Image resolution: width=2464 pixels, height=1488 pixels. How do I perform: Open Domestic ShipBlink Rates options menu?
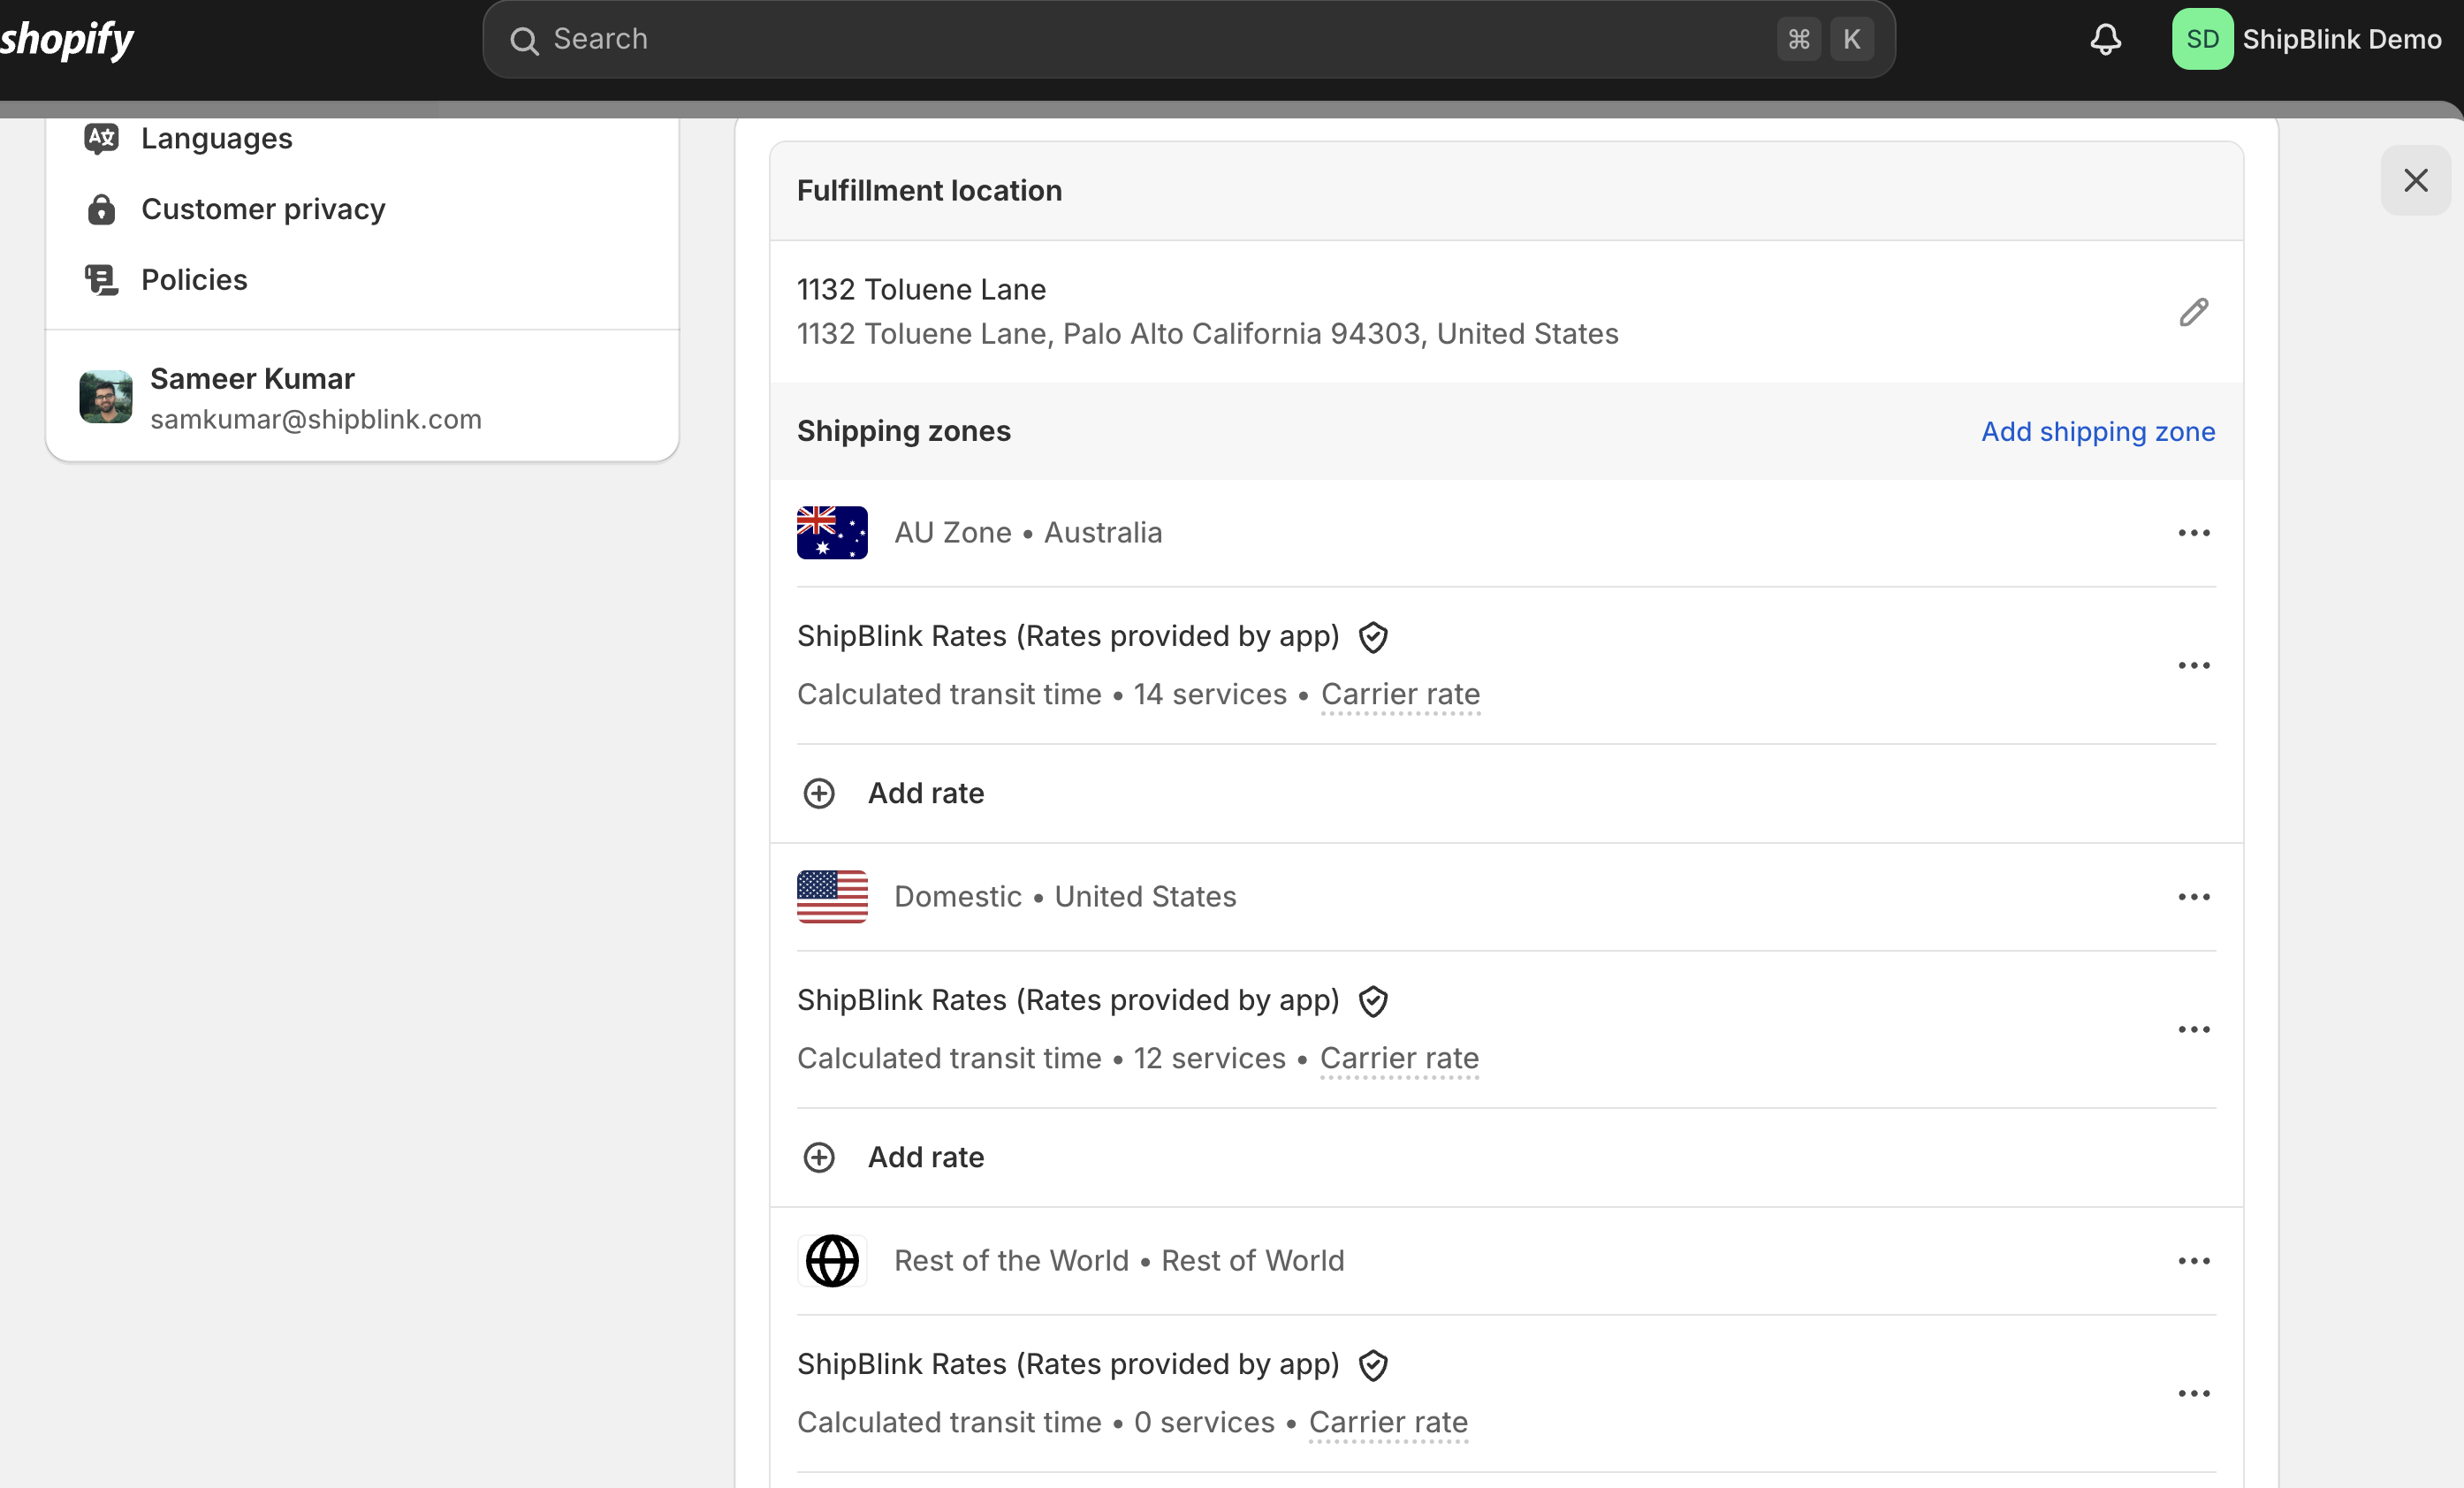pos(2193,1029)
